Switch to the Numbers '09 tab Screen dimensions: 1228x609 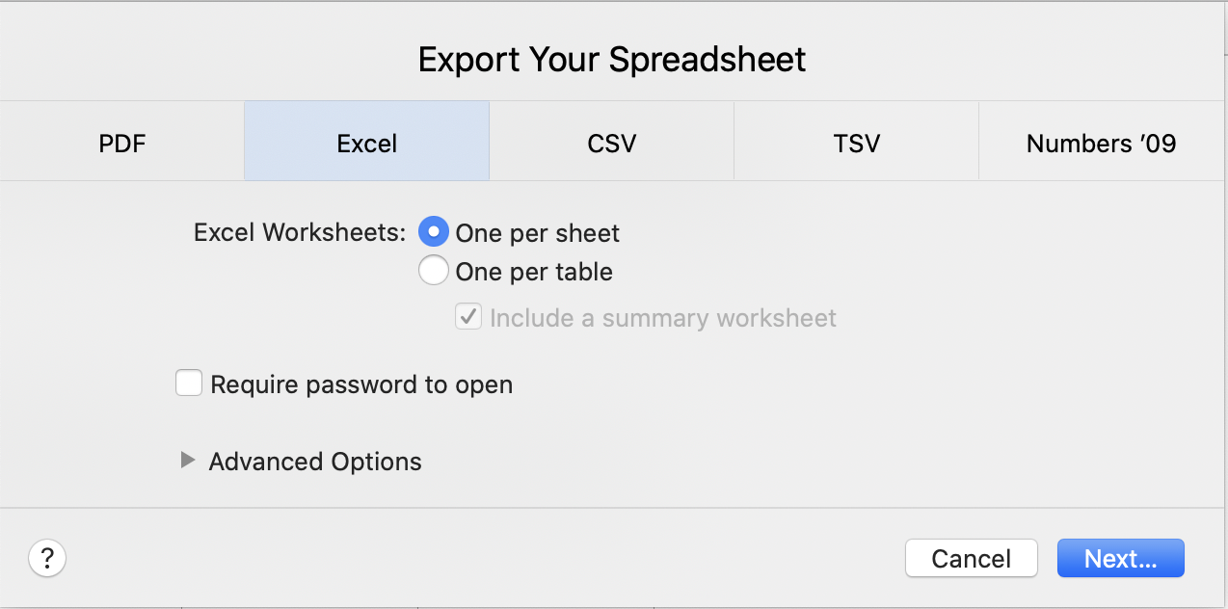(x=1102, y=142)
